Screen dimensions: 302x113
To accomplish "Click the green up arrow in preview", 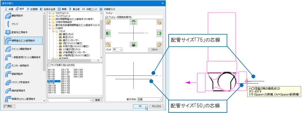I will (x=133, y=22).
